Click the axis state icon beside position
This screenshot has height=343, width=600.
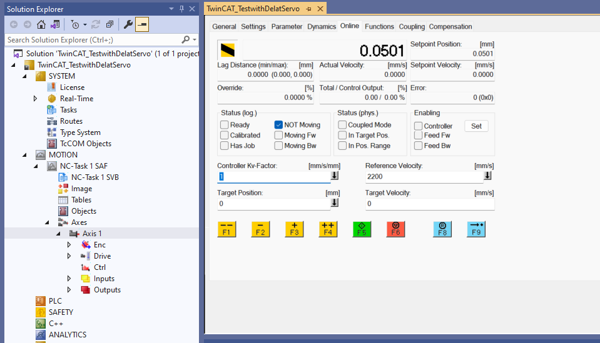pos(227,50)
